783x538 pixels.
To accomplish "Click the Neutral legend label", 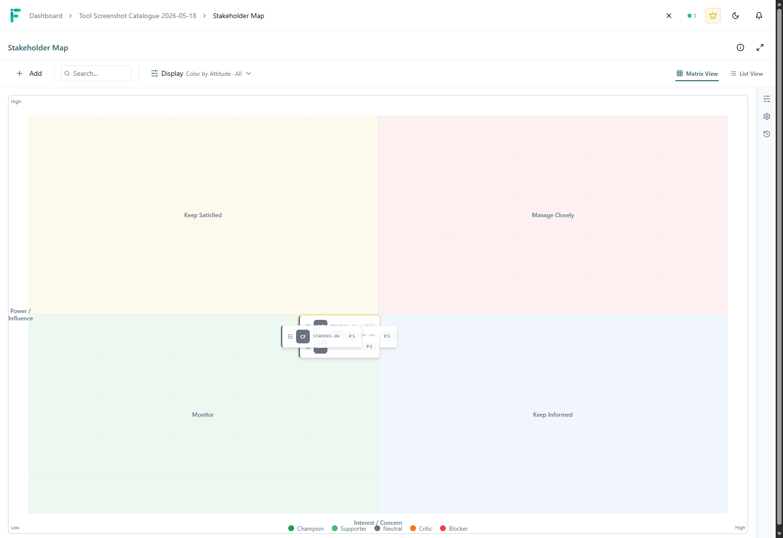I will click(x=392, y=529).
